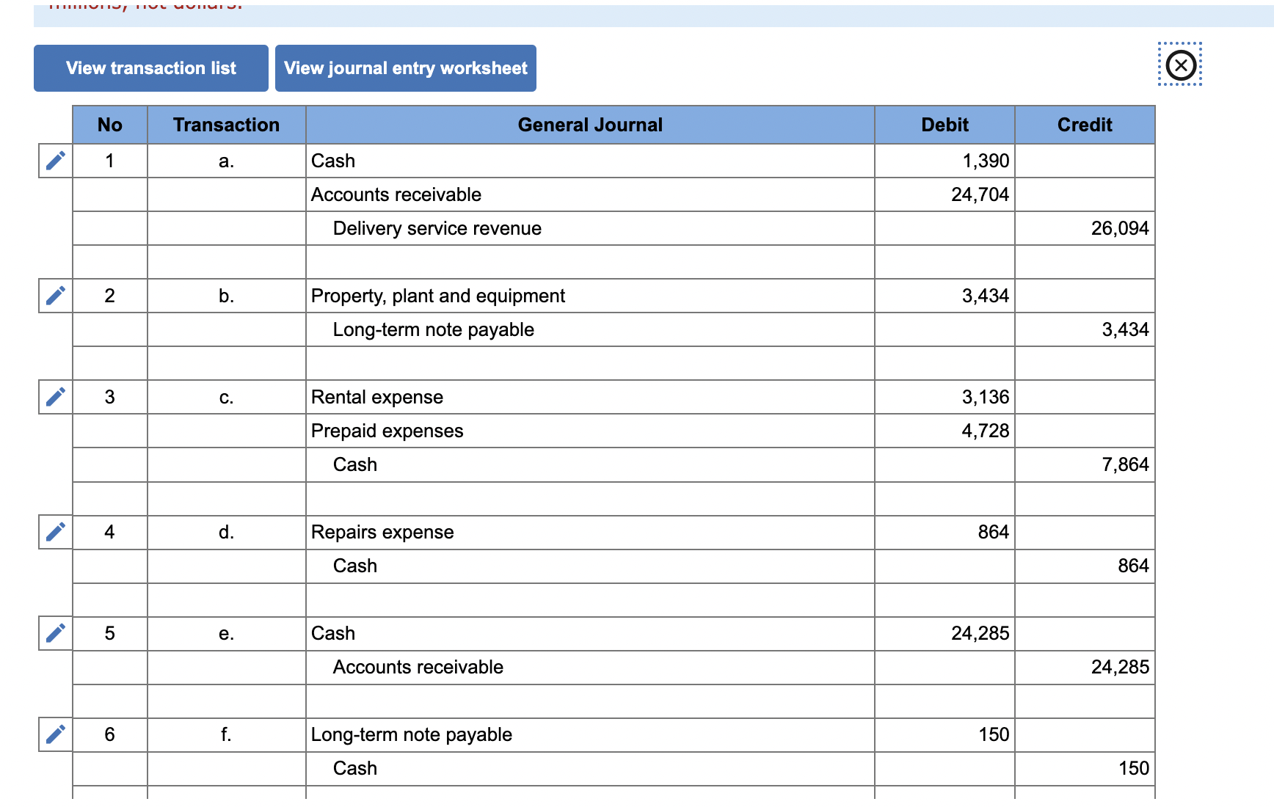This screenshot has height=807, width=1274.
Task: Edit transaction 5 using the pencil icon
Action: tap(54, 633)
